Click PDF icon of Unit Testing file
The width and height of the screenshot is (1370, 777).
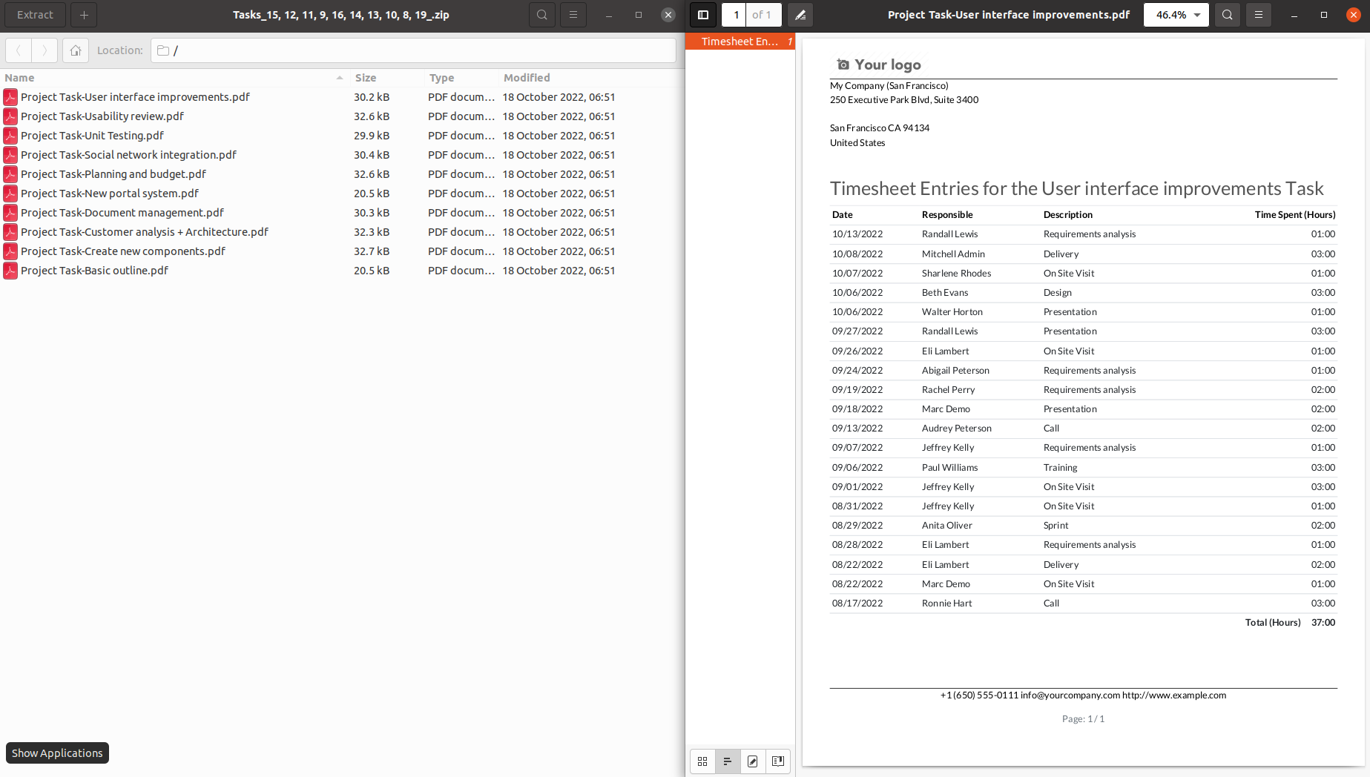[x=10, y=136]
